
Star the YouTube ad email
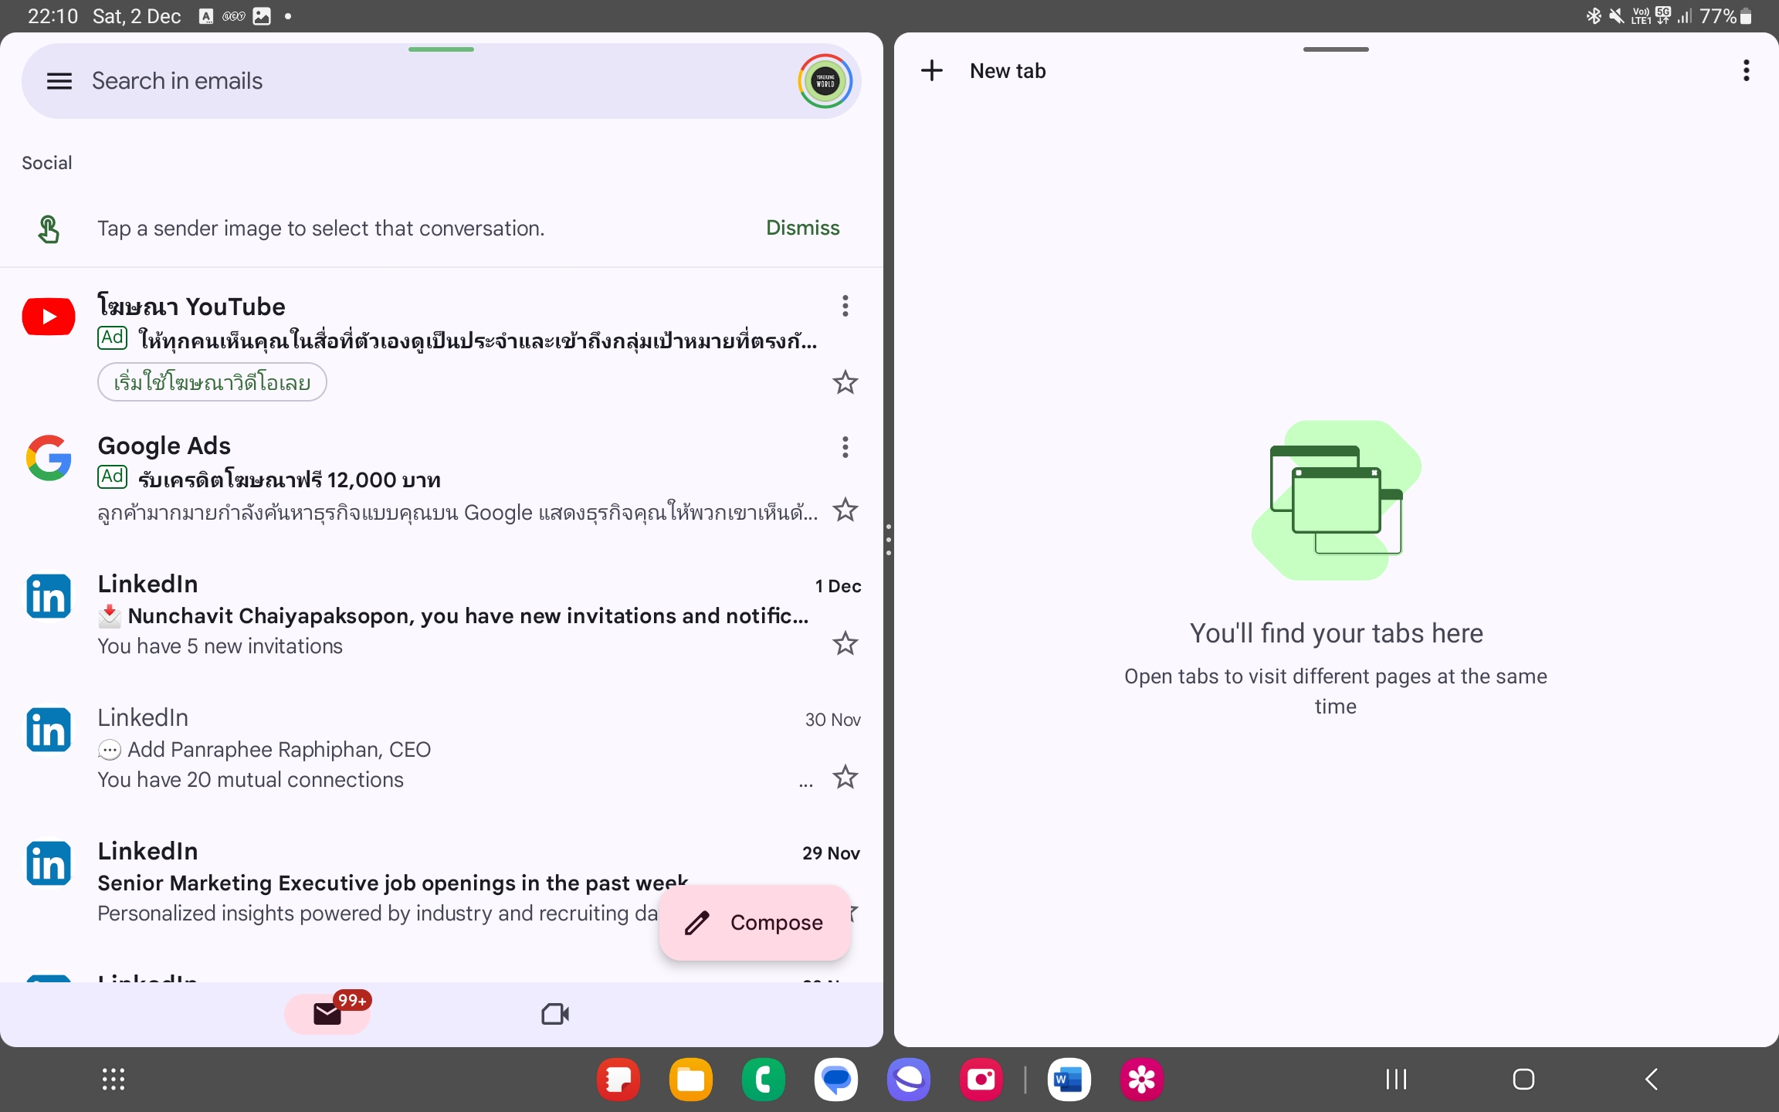(x=845, y=382)
